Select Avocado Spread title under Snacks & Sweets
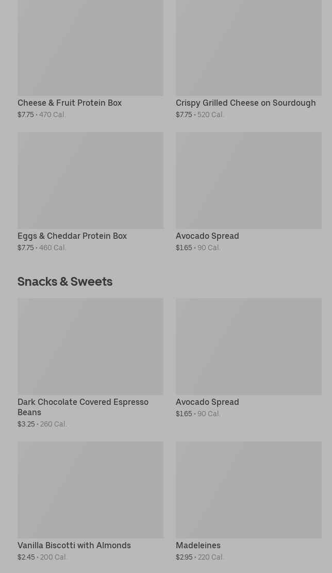332x573 pixels. click(207, 402)
